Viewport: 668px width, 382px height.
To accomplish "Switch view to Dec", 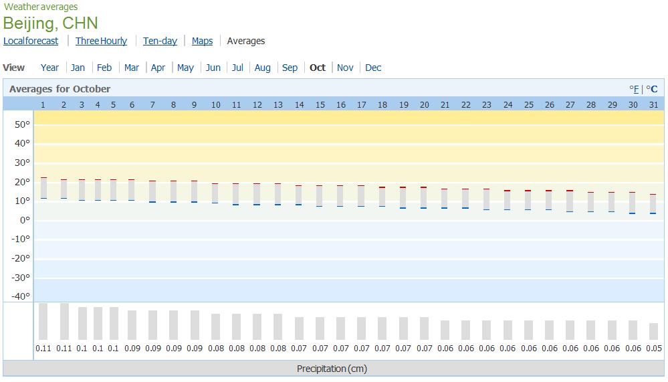I will [x=373, y=68].
